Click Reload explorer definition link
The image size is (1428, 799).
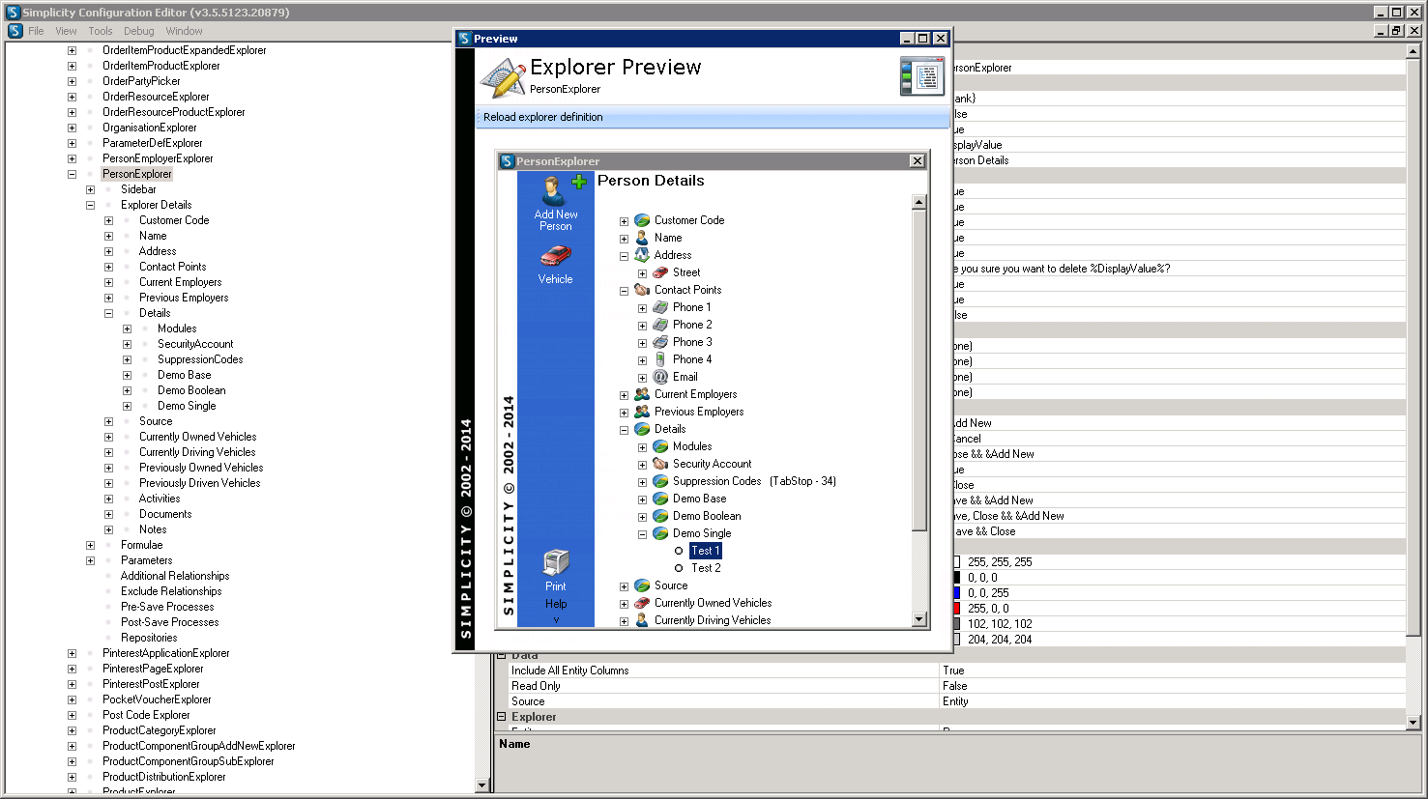[x=543, y=117]
